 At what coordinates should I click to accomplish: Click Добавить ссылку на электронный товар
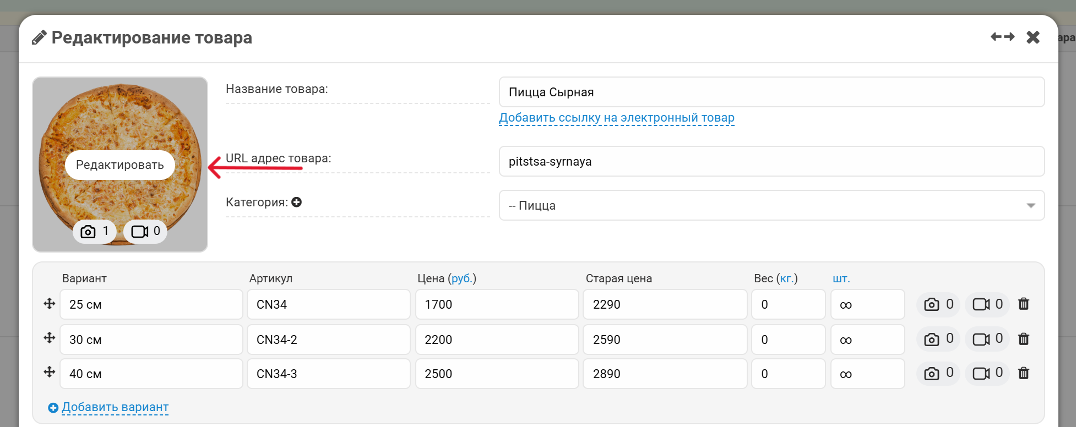pyautogui.click(x=616, y=118)
